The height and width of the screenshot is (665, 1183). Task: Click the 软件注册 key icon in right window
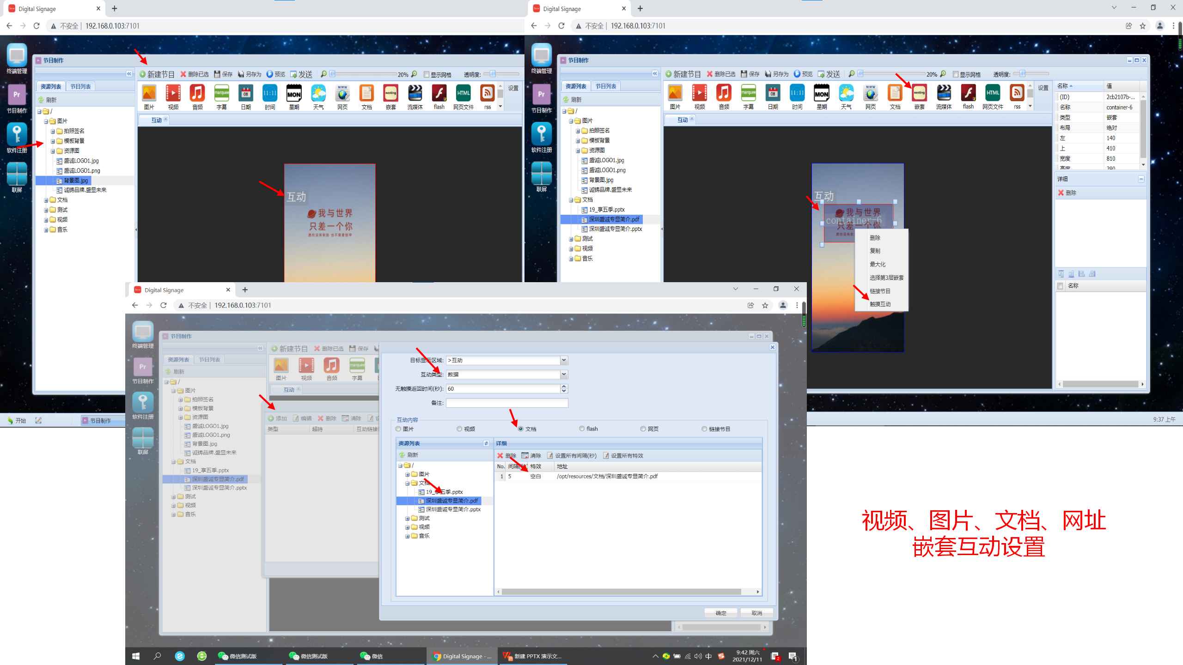(x=541, y=134)
